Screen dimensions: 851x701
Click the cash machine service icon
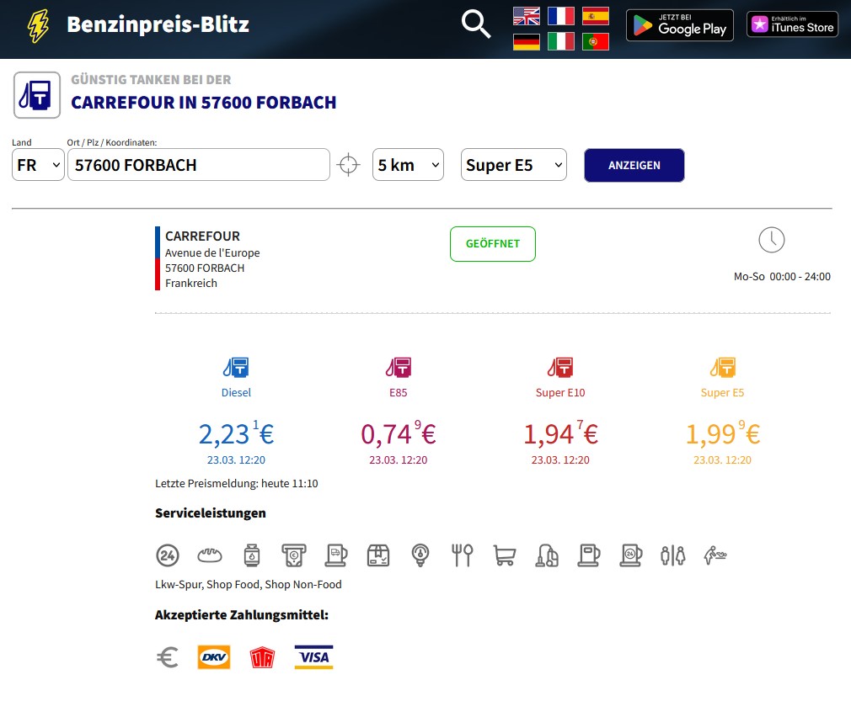(x=293, y=555)
